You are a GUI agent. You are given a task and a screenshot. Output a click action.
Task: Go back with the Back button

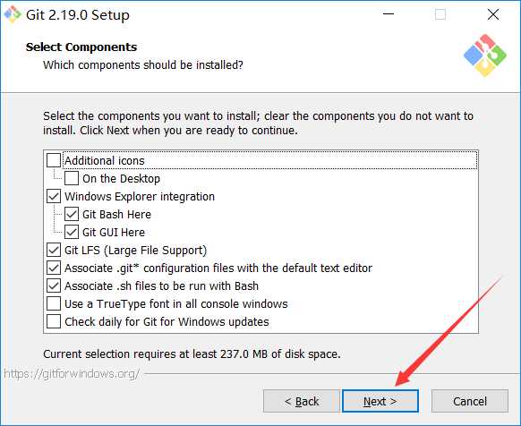point(302,401)
